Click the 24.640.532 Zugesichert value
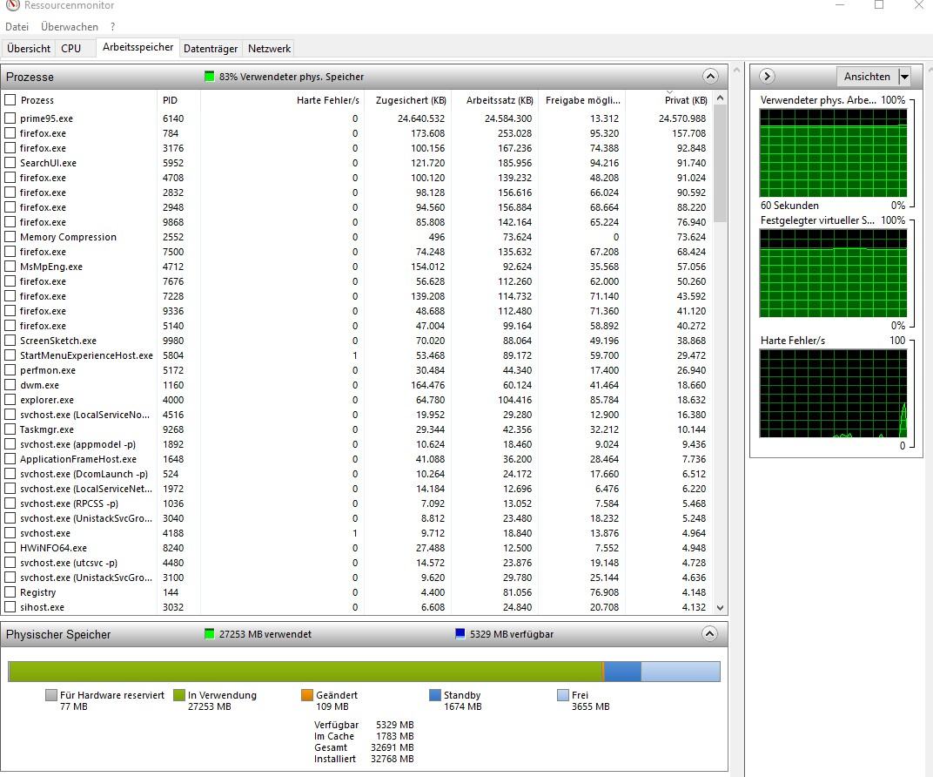 (420, 118)
